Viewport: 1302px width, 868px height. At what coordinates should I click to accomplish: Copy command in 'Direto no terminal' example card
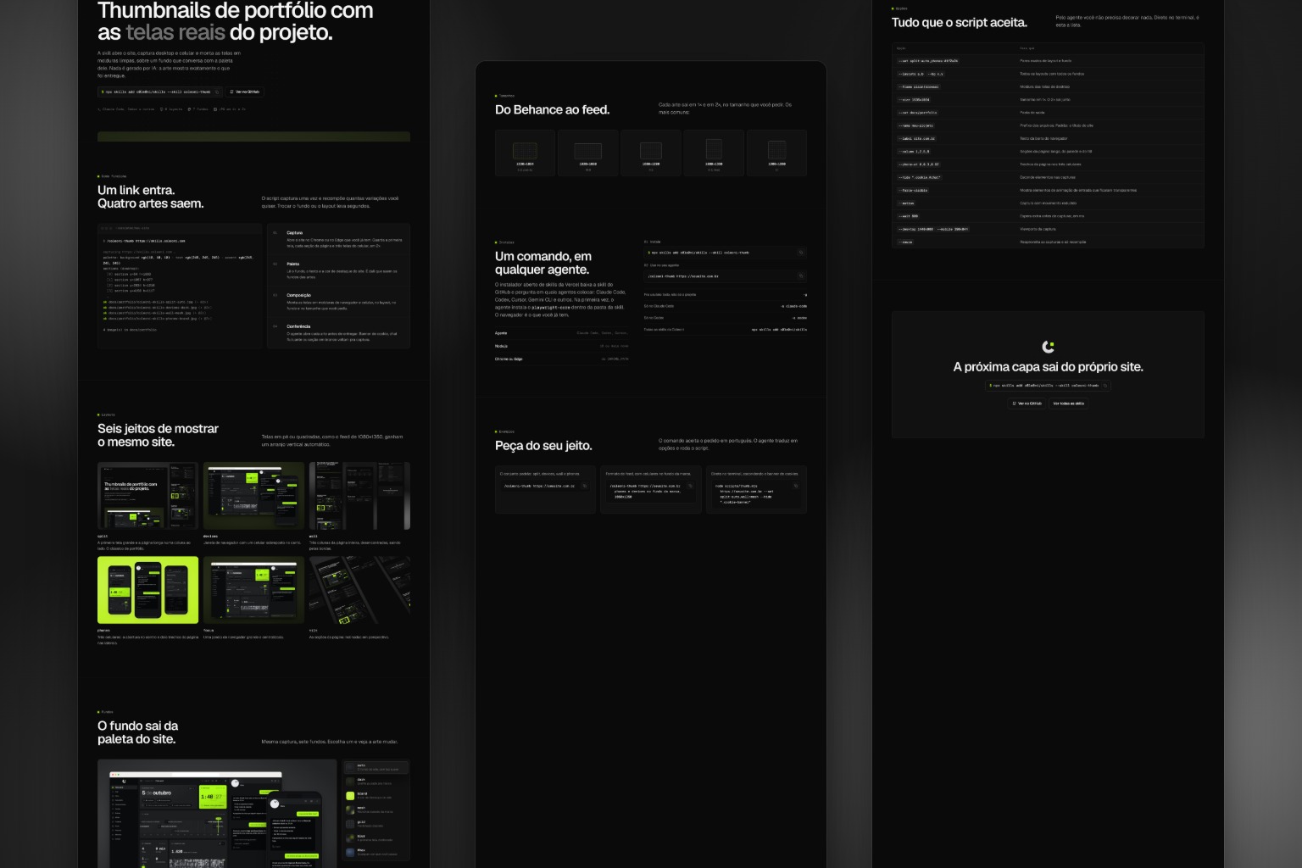coord(796,486)
